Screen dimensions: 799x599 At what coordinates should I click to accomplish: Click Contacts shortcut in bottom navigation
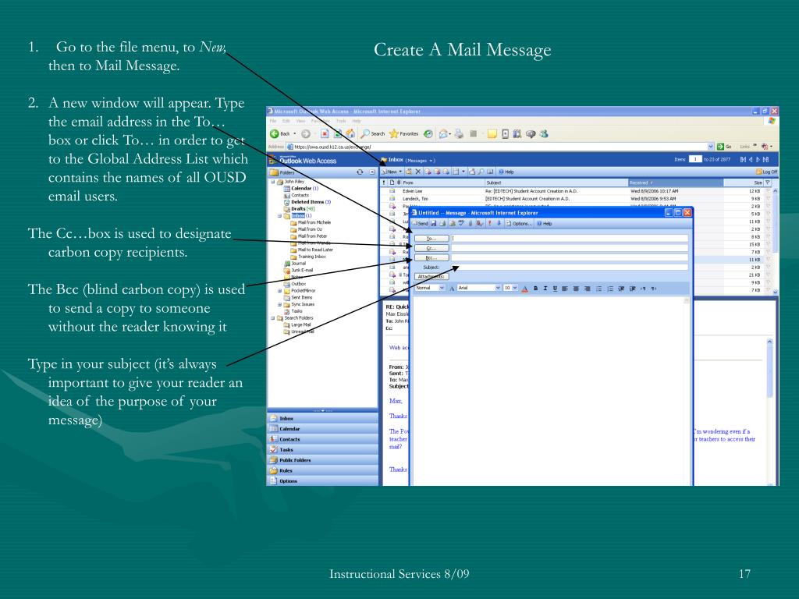pyautogui.click(x=322, y=439)
